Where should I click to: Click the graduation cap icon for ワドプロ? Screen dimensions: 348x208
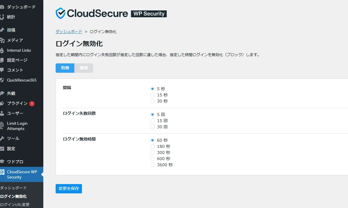coord(2,162)
